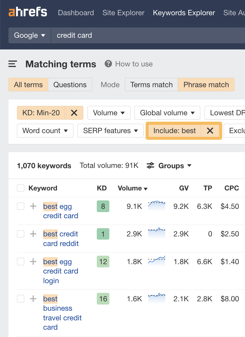Viewport: 245px width, 337px height.
Task: Open Site Explorer from the top menu
Action: click(x=123, y=13)
